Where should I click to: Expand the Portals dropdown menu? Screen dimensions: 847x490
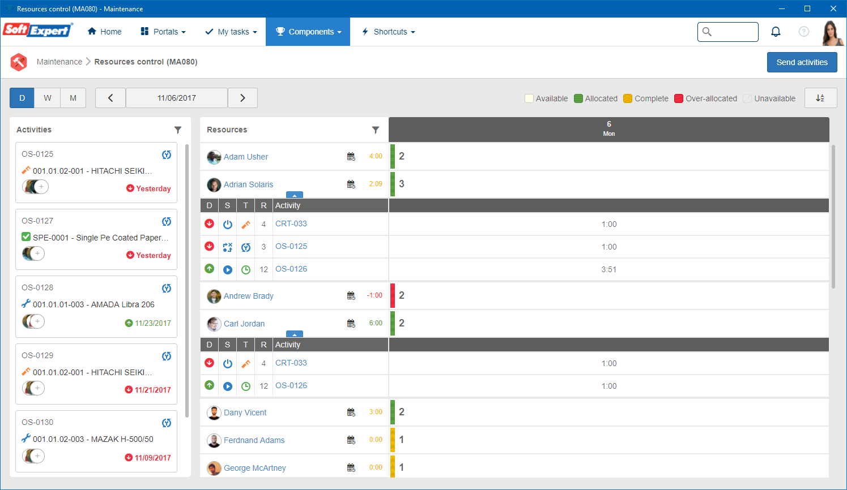[163, 32]
